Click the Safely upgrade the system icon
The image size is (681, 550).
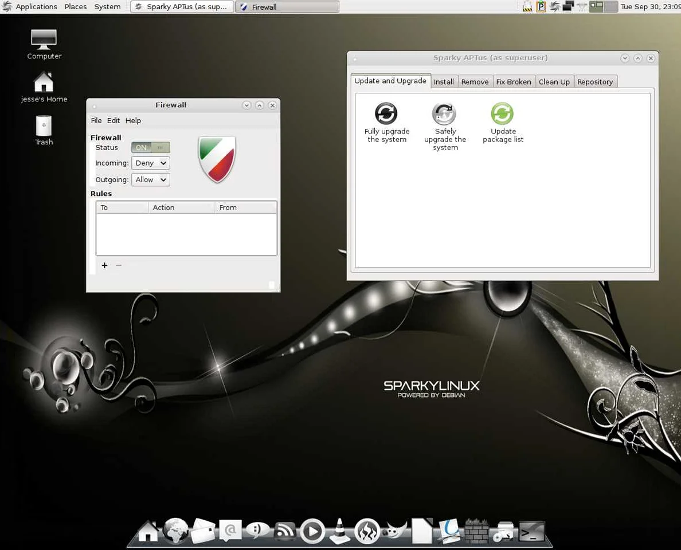point(444,114)
